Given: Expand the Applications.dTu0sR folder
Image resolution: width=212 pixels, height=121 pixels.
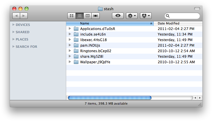Looking at the screenshot, I should 70,29.
